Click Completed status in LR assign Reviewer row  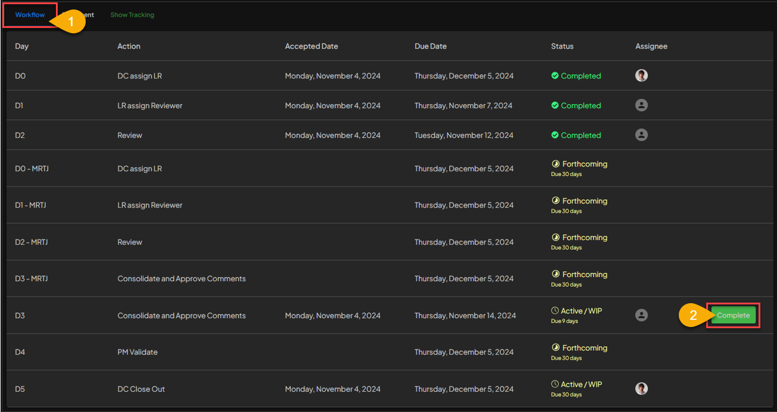coord(580,106)
